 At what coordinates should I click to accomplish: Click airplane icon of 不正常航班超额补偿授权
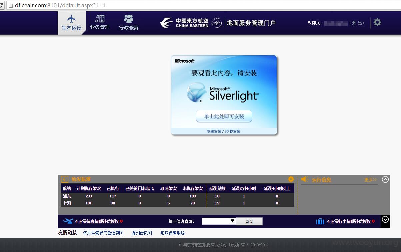68,221
